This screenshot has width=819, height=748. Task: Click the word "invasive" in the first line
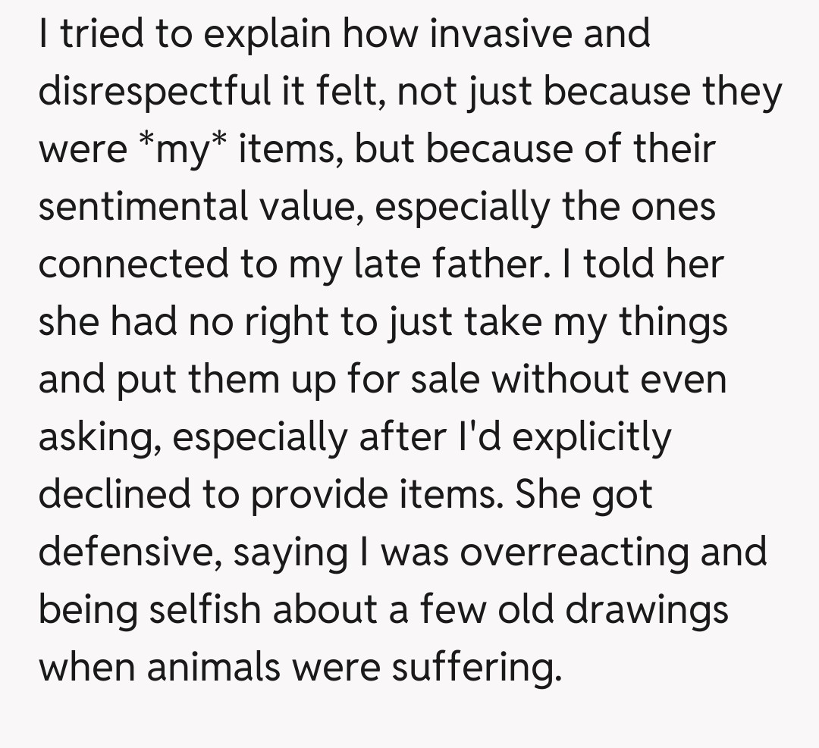(475, 34)
